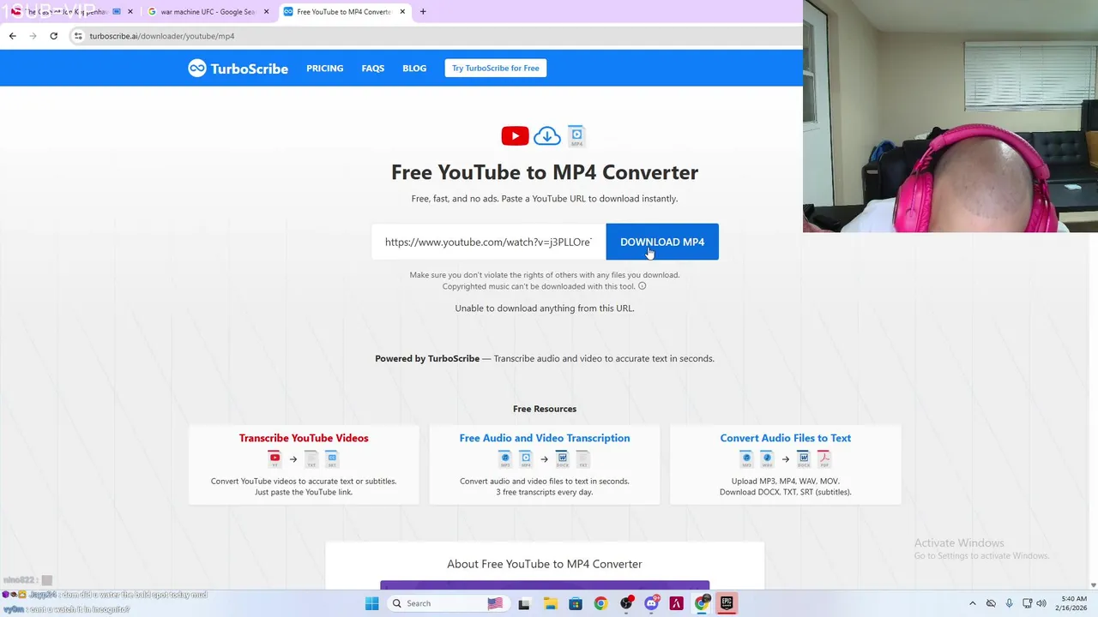Open Task View from taskbar
The image size is (1098, 617).
click(524, 603)
